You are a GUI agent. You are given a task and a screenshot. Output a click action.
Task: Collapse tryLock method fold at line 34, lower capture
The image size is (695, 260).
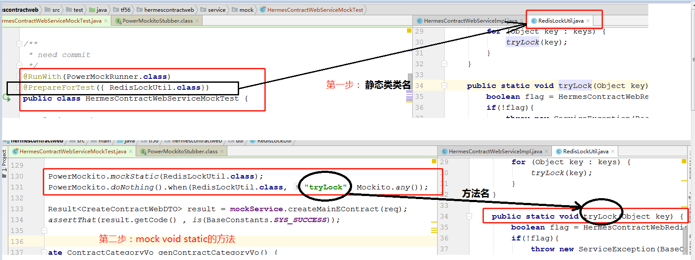pyautogui.click(x=469, y=216)
